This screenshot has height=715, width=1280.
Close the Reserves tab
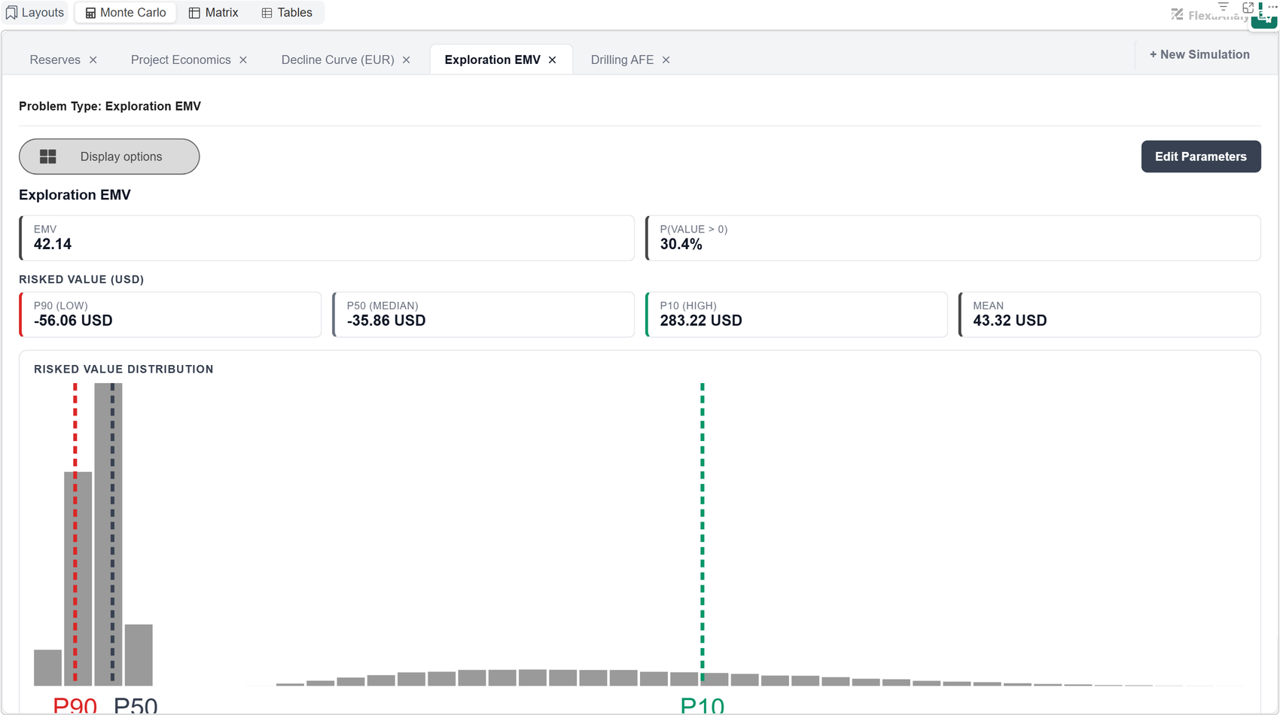pos(93,60)
